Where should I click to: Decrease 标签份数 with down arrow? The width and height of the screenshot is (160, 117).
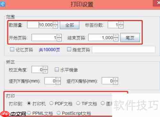point(121,26)
